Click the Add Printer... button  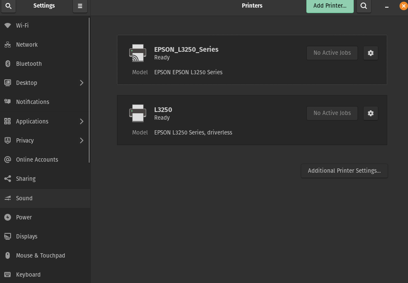pyautogui.click(x=330, y=6)
